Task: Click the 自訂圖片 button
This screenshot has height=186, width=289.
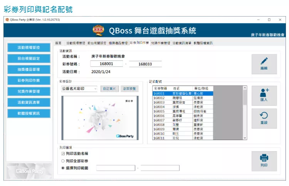Action: tap(110, 89)
